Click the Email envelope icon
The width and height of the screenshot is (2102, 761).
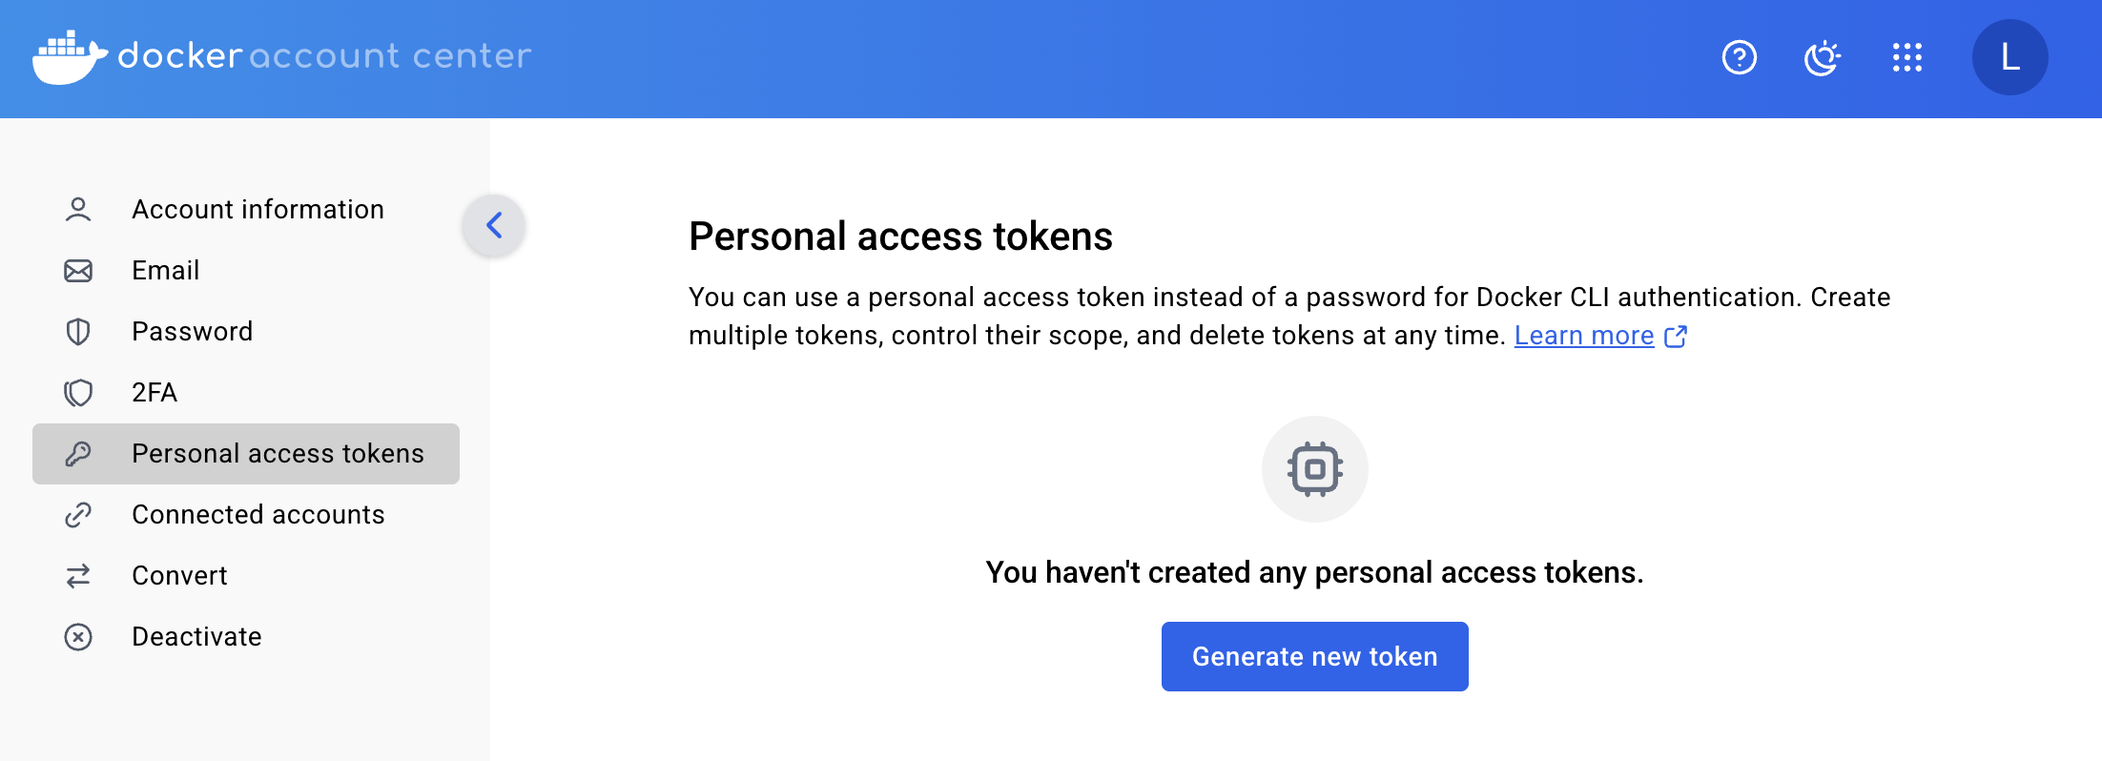tap(78, 271)
